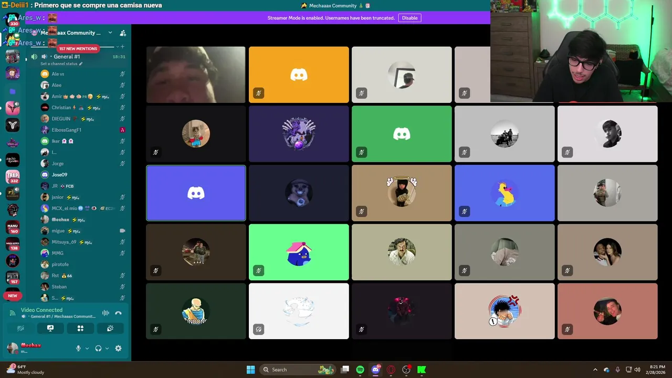
Task: Click migue's camera indicator icon
Action: pyautogui.click(x=122, y=230)
